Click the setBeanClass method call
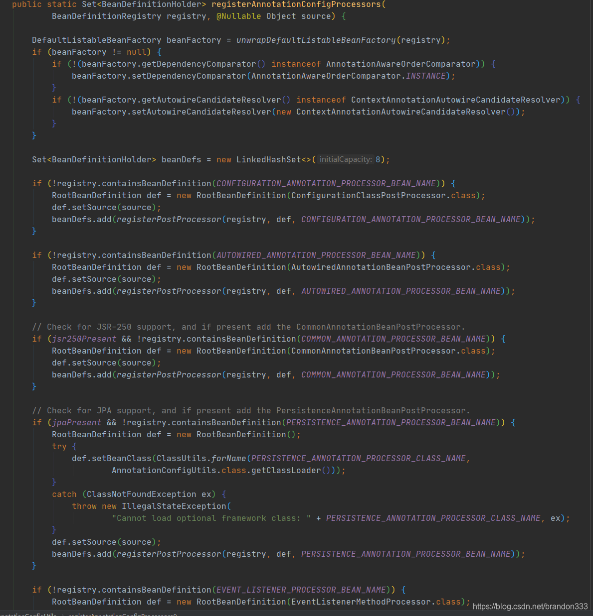This screenshot has height=616, width=593. coord(122,459)
